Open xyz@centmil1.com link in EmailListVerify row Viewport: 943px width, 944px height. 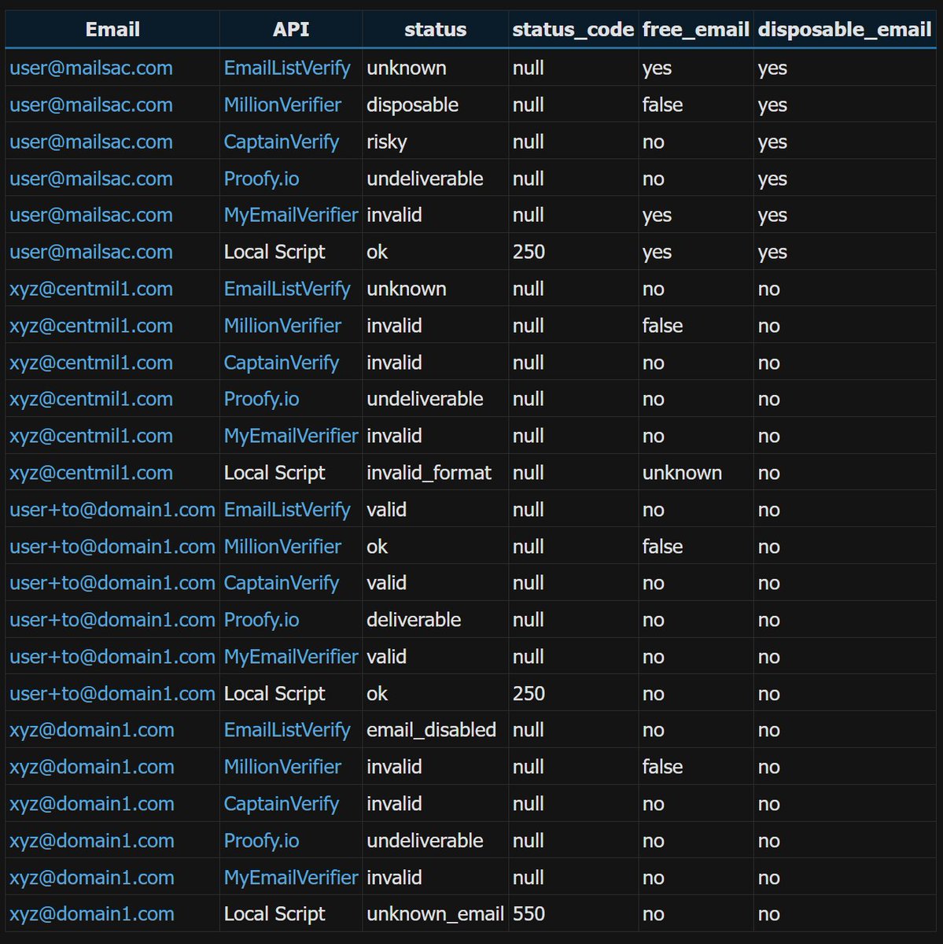[x=91, y=289]
